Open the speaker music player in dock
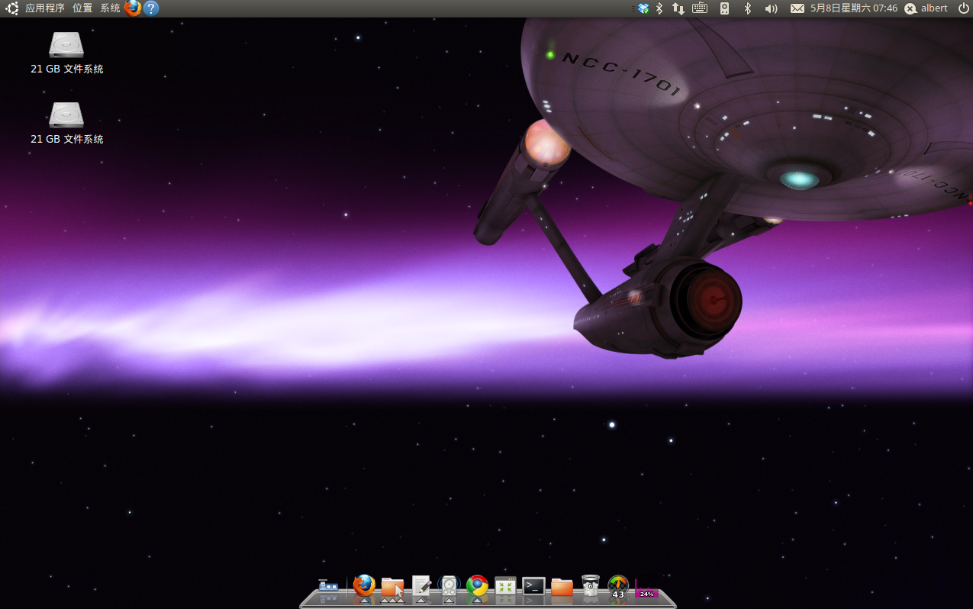This screenshot has height=609, width=973. pyautogui.click(x=449, y=585)
